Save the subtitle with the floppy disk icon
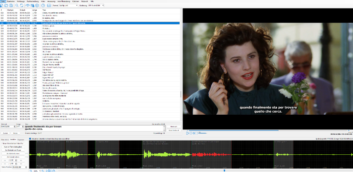The image size is (353, 172). point(11,5)
